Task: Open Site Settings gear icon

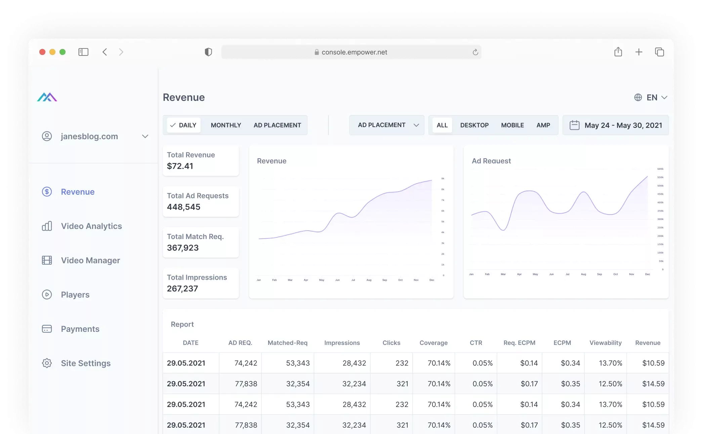Action: coord(47,363)
